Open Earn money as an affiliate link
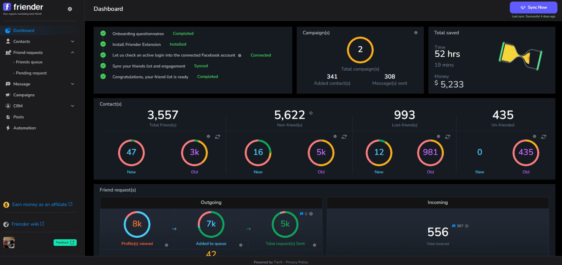This screenshot has width=562, height=265. click(x=39, y=204)
